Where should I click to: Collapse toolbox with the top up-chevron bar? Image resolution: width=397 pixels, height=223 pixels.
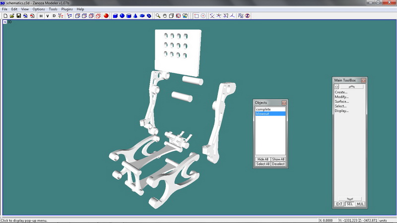(x=351, y=87)
